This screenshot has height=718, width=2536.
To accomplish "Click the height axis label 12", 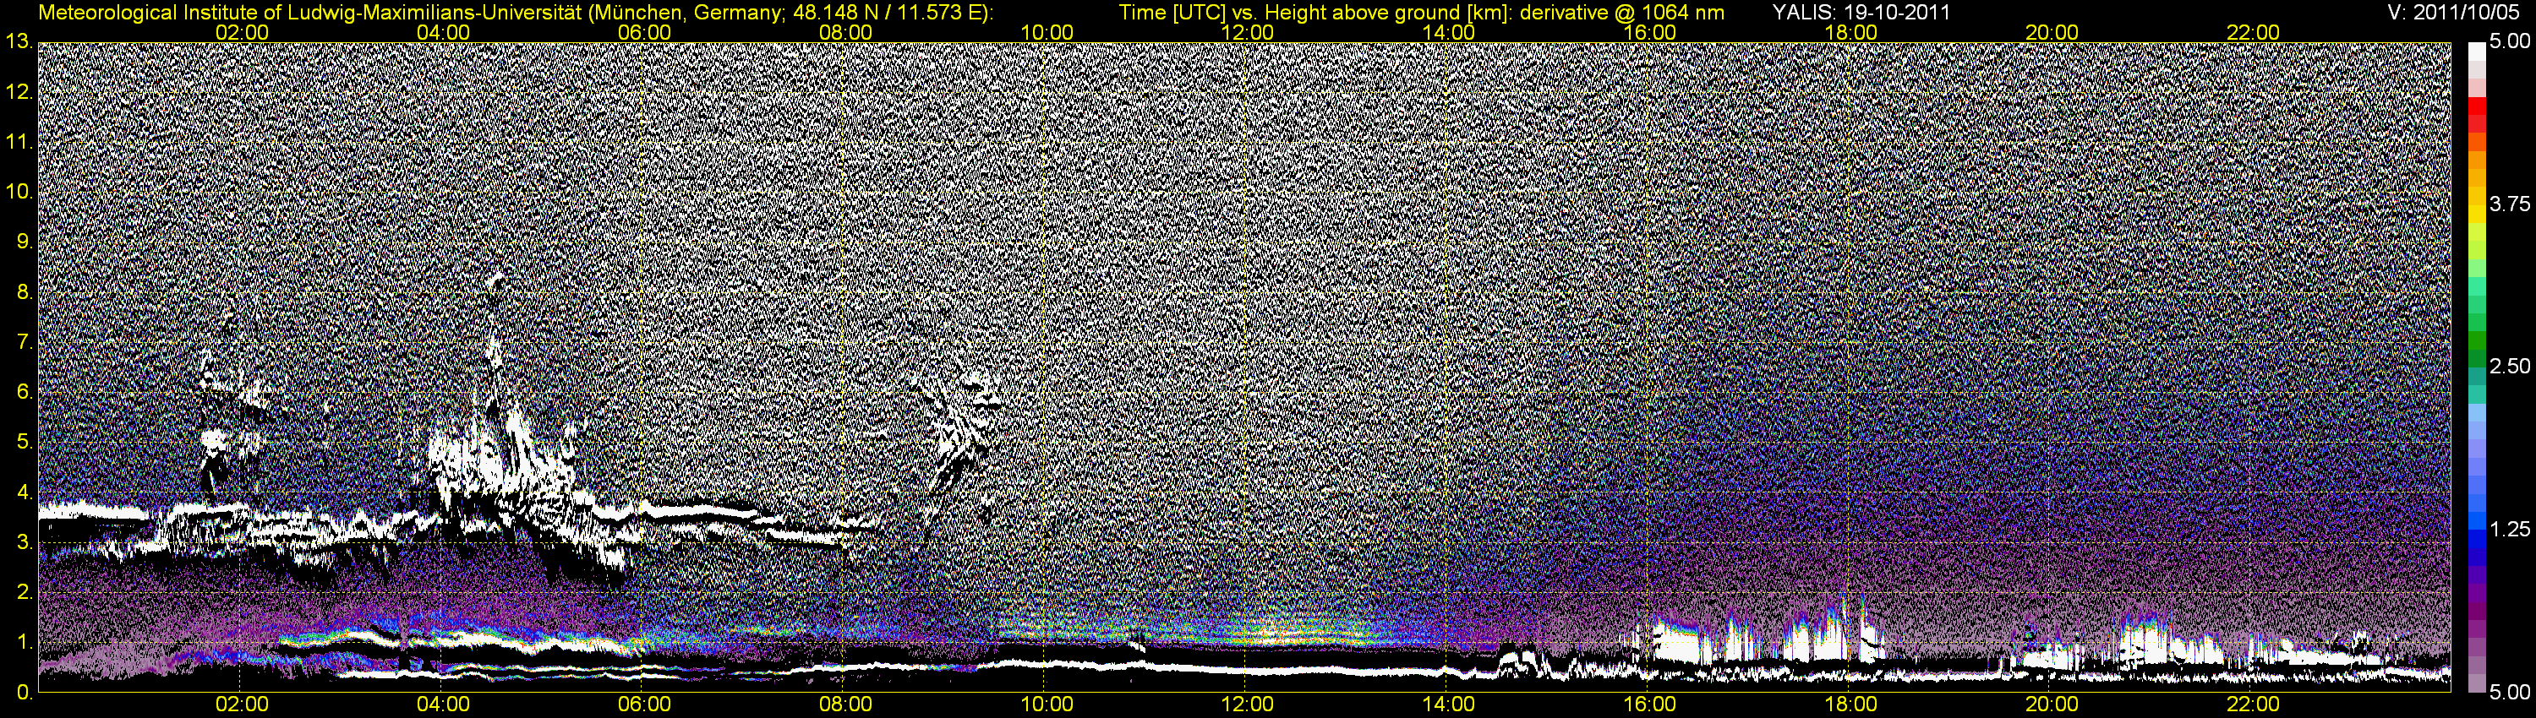I will point(19,92).
